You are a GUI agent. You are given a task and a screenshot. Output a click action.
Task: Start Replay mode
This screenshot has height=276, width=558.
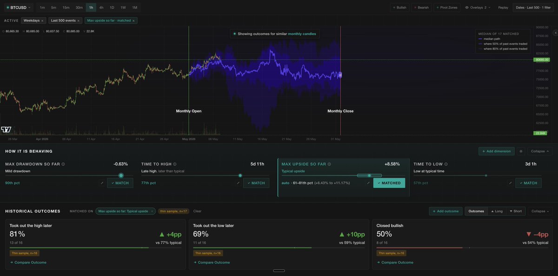(x=503, y=7)
